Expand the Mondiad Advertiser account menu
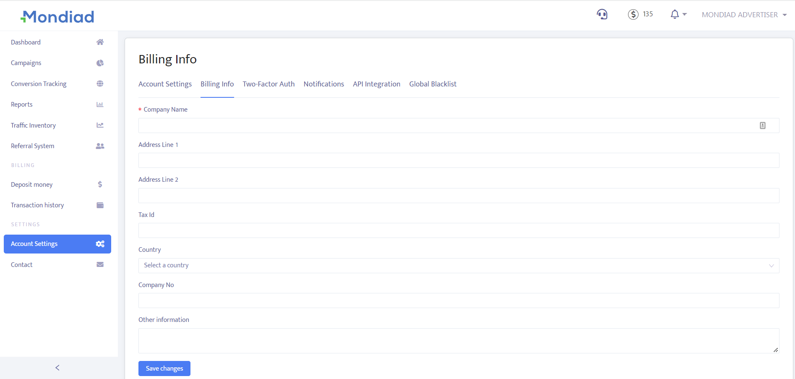Image resolution: width=795 pixels, height=379 pixels. point(744,15)
